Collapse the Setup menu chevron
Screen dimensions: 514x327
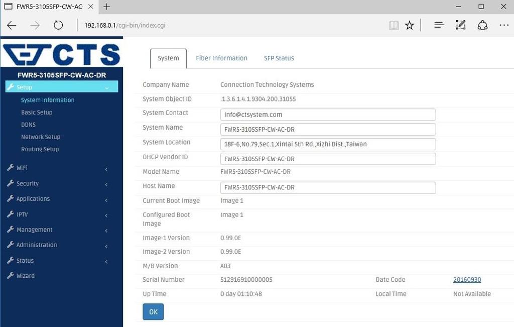pyautogui.click(x=107, y=88)
